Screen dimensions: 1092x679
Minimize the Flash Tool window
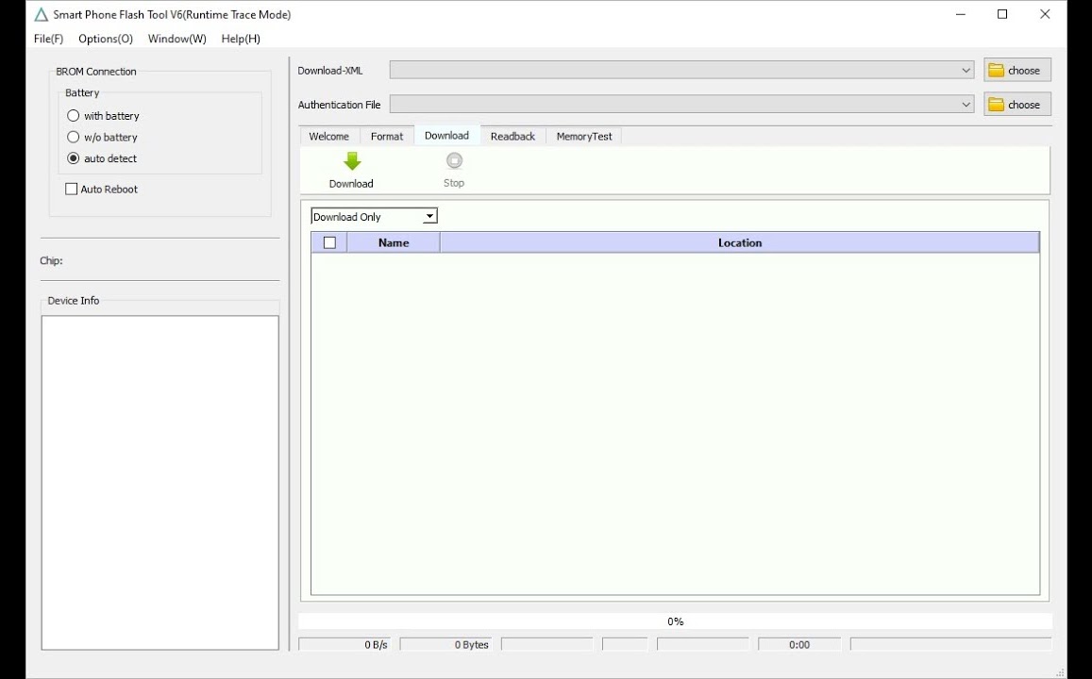[x=961, y=14]
